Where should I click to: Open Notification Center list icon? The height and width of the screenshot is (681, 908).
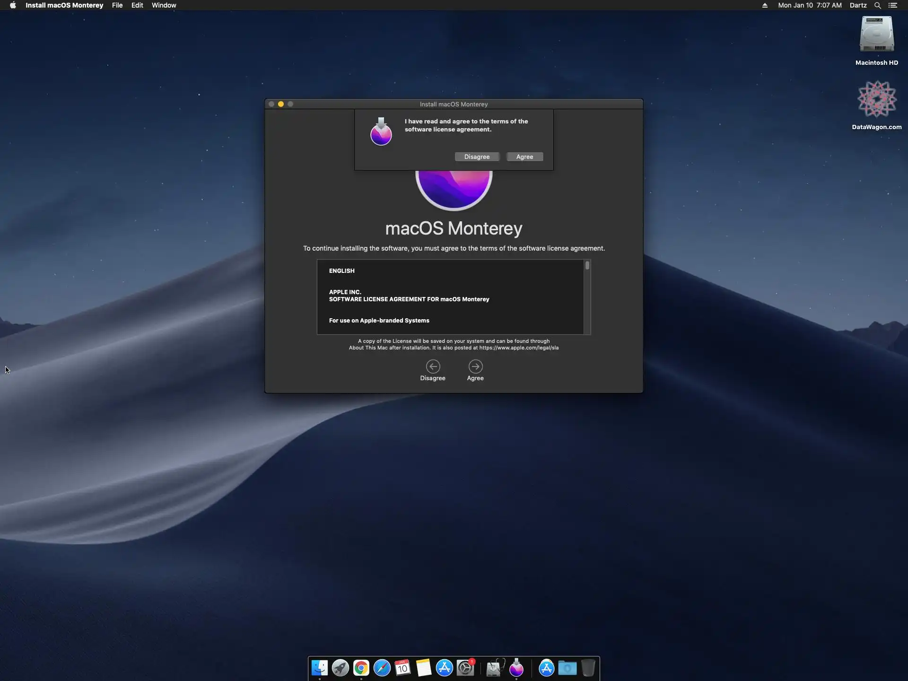click(x=893, y=5)
